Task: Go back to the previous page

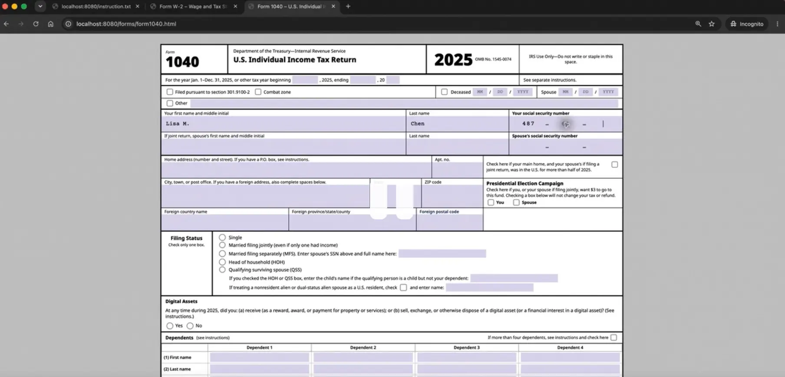Action: coord(7,24)
